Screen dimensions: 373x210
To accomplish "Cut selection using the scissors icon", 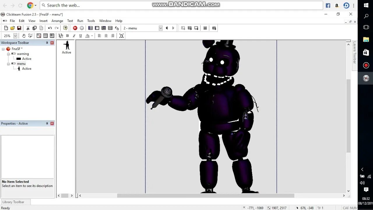I will tap(28, 28).
